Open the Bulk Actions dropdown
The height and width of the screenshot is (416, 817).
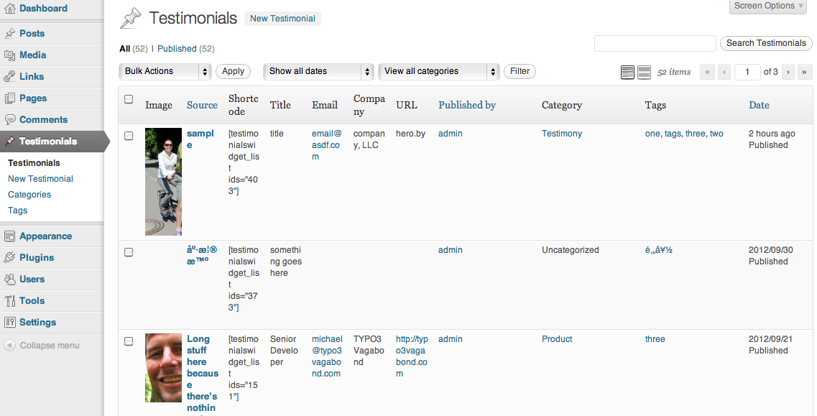click(165, 71)
